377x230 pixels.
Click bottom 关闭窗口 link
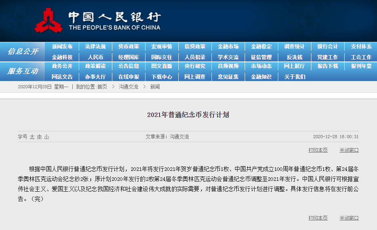coord(349,218)
